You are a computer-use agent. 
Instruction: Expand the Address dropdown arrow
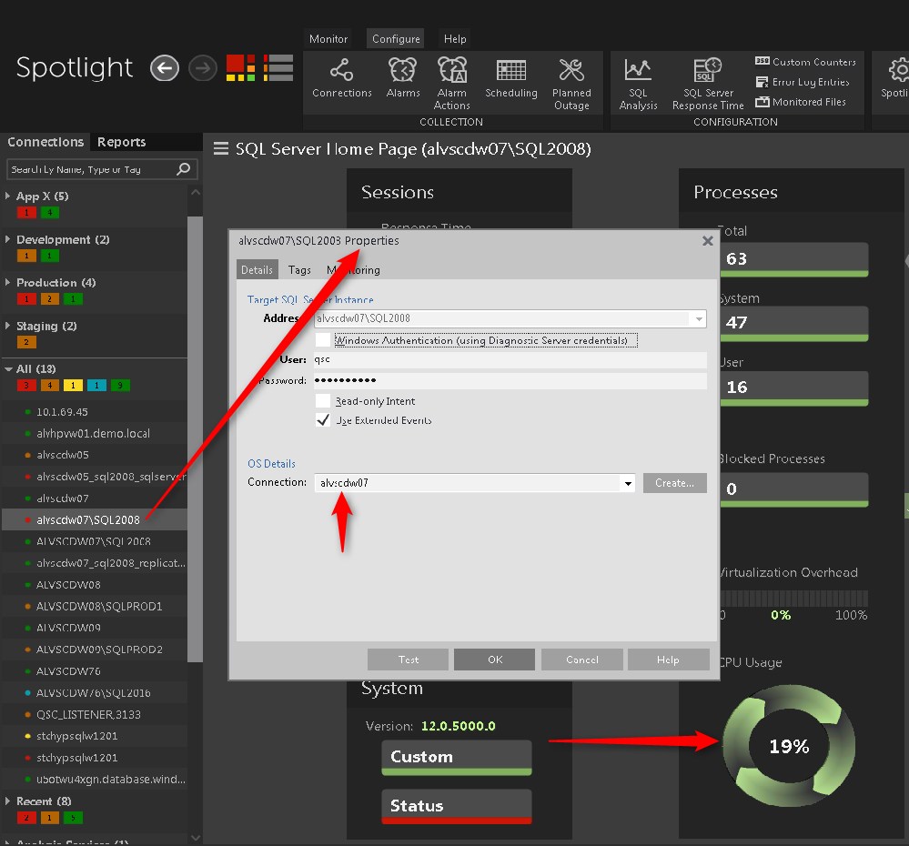tap(698, 319)
